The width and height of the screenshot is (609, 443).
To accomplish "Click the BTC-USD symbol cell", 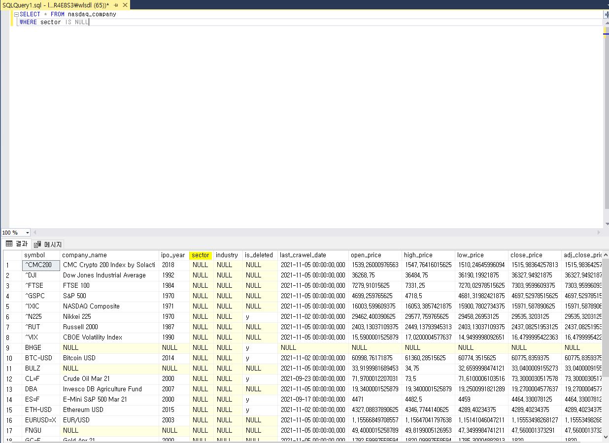I will (x=41, y=358).
